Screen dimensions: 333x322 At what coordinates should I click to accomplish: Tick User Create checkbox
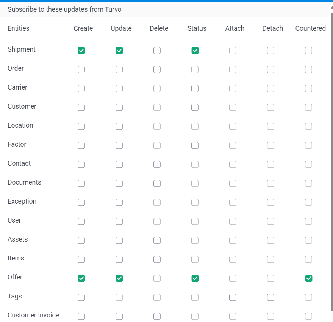(81, 221)
